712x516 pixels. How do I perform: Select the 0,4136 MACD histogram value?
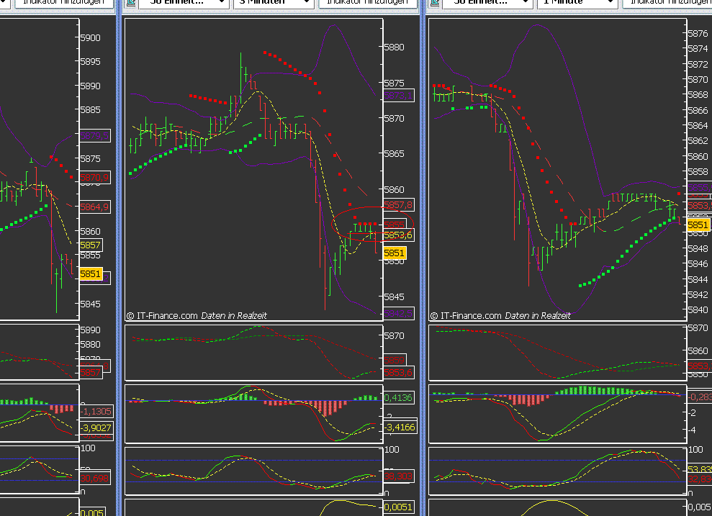pos(398,397)
